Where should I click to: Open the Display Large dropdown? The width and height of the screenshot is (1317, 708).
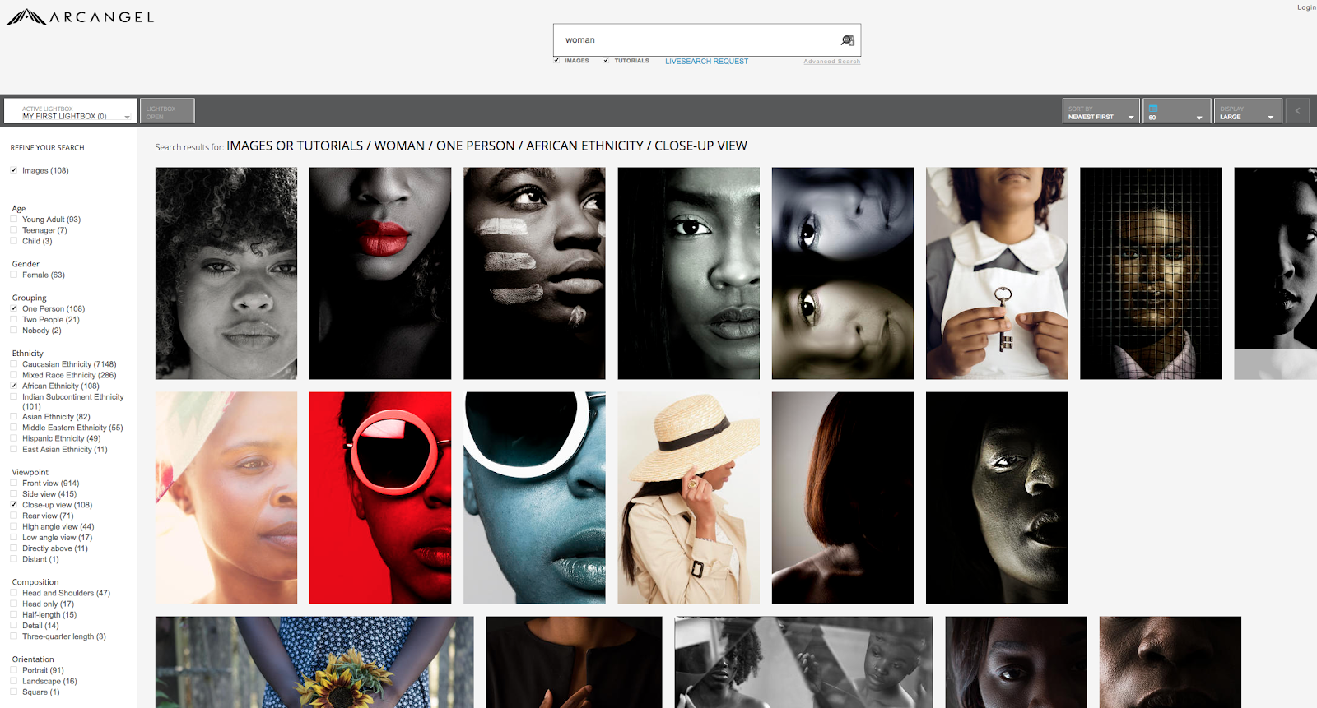1248,111
